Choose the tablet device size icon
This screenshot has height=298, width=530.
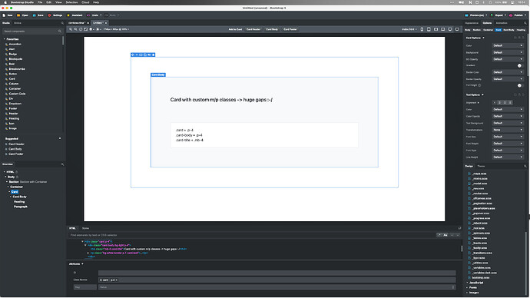pyautogui.click(x=429, y=29)
